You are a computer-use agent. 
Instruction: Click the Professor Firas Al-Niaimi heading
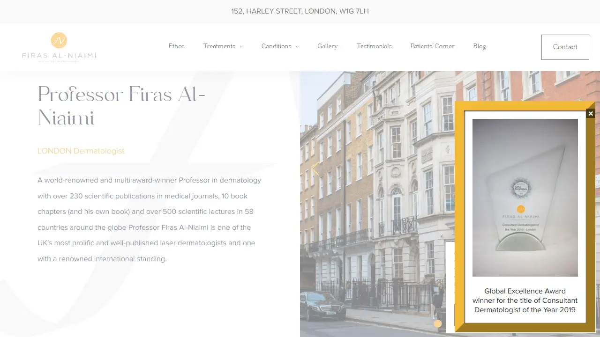tap(122, 106)
